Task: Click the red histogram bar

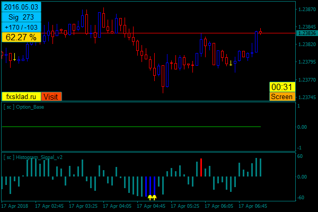Action: tap(201, 167)
